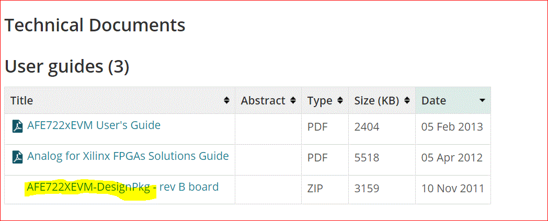Click the 05 Feb 2013 date cell
The height and width of the screenshot is (221, 548).
click(x=452, y=127)
